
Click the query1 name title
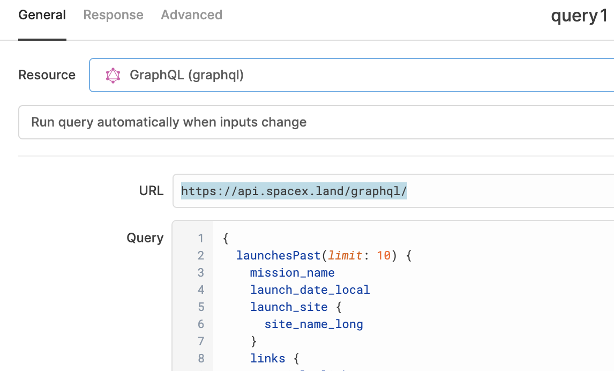[x=579, y=16]
